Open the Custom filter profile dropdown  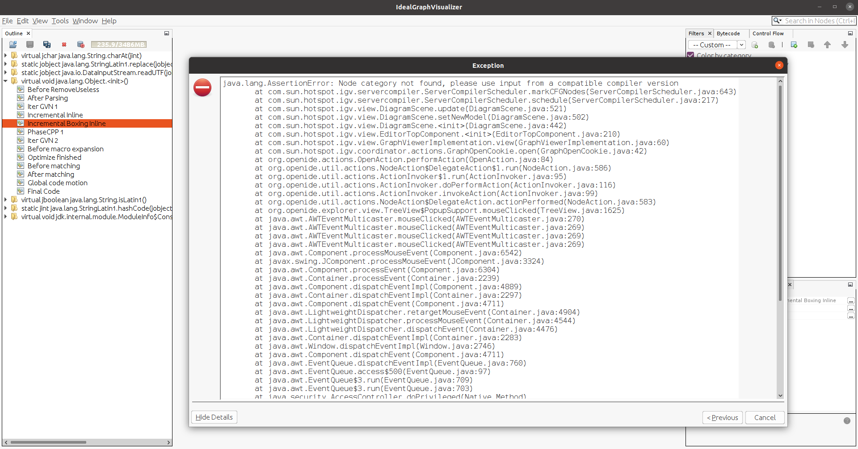(x=741, y=45)
